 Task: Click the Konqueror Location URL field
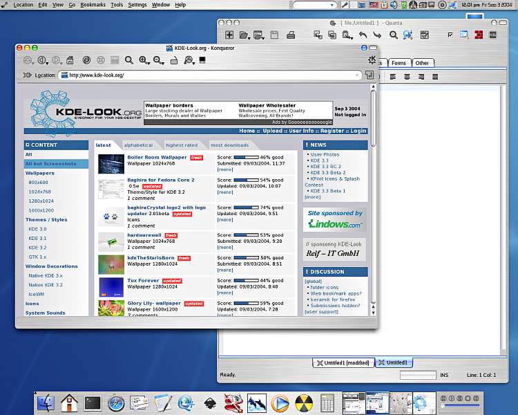coord(211,75)
